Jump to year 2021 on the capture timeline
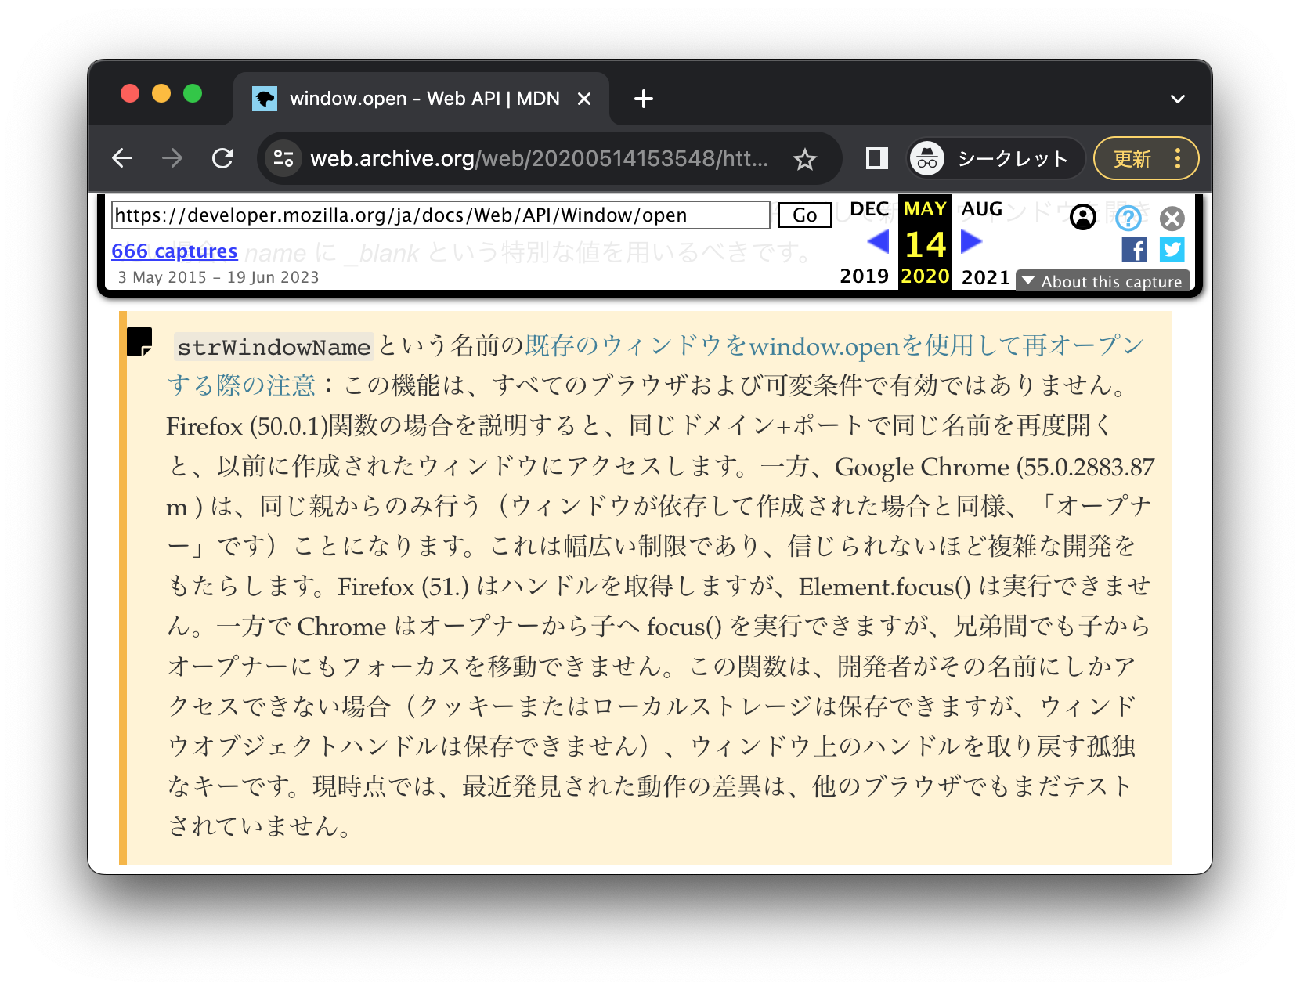Viewport: 1300px width, 990px height. click(984, 276)
